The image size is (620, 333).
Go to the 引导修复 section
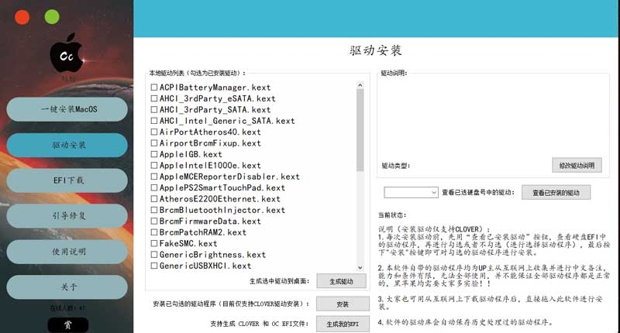(67, 216)
